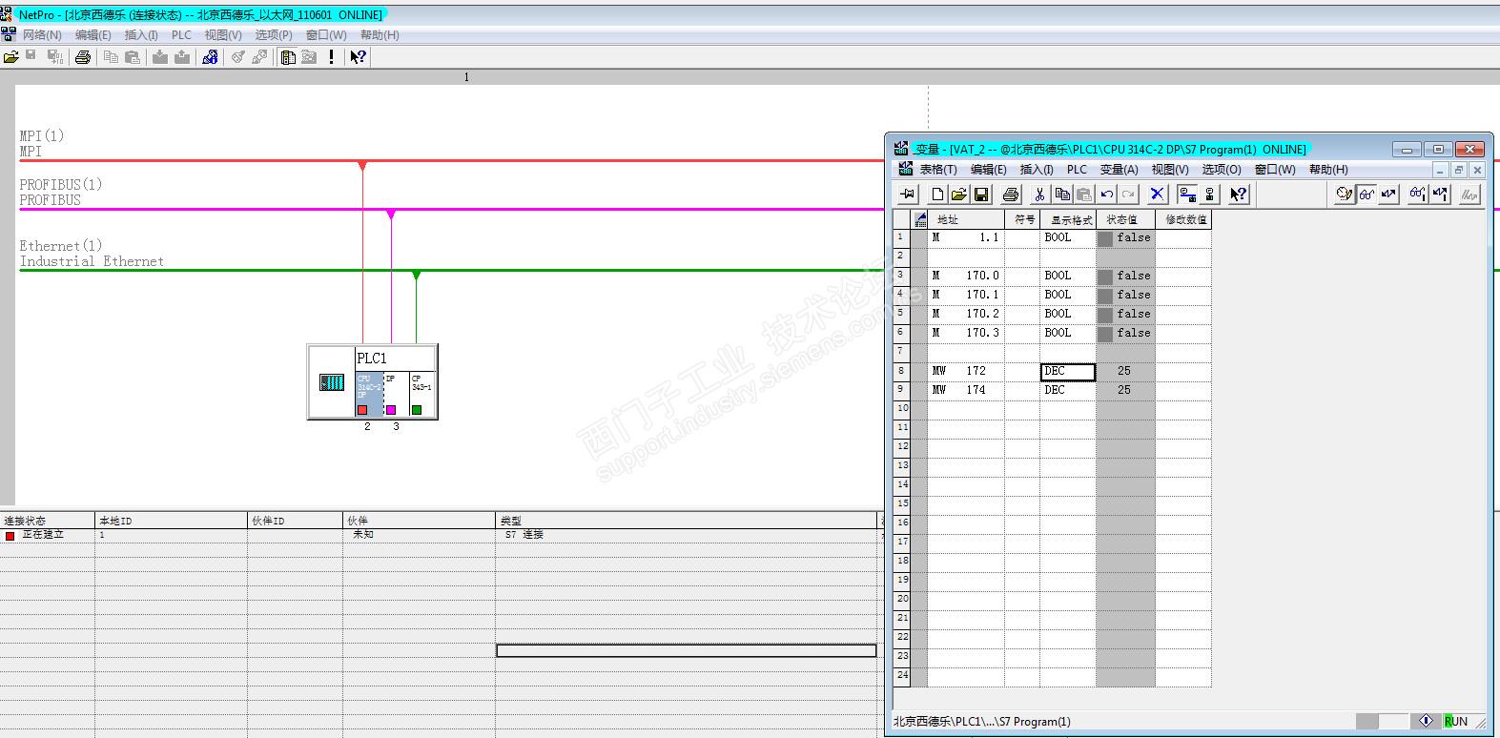The width and height of the screenshot is (1500, 738).
Task: Click the update monitor values once icon
Action: click(1417, 195)
